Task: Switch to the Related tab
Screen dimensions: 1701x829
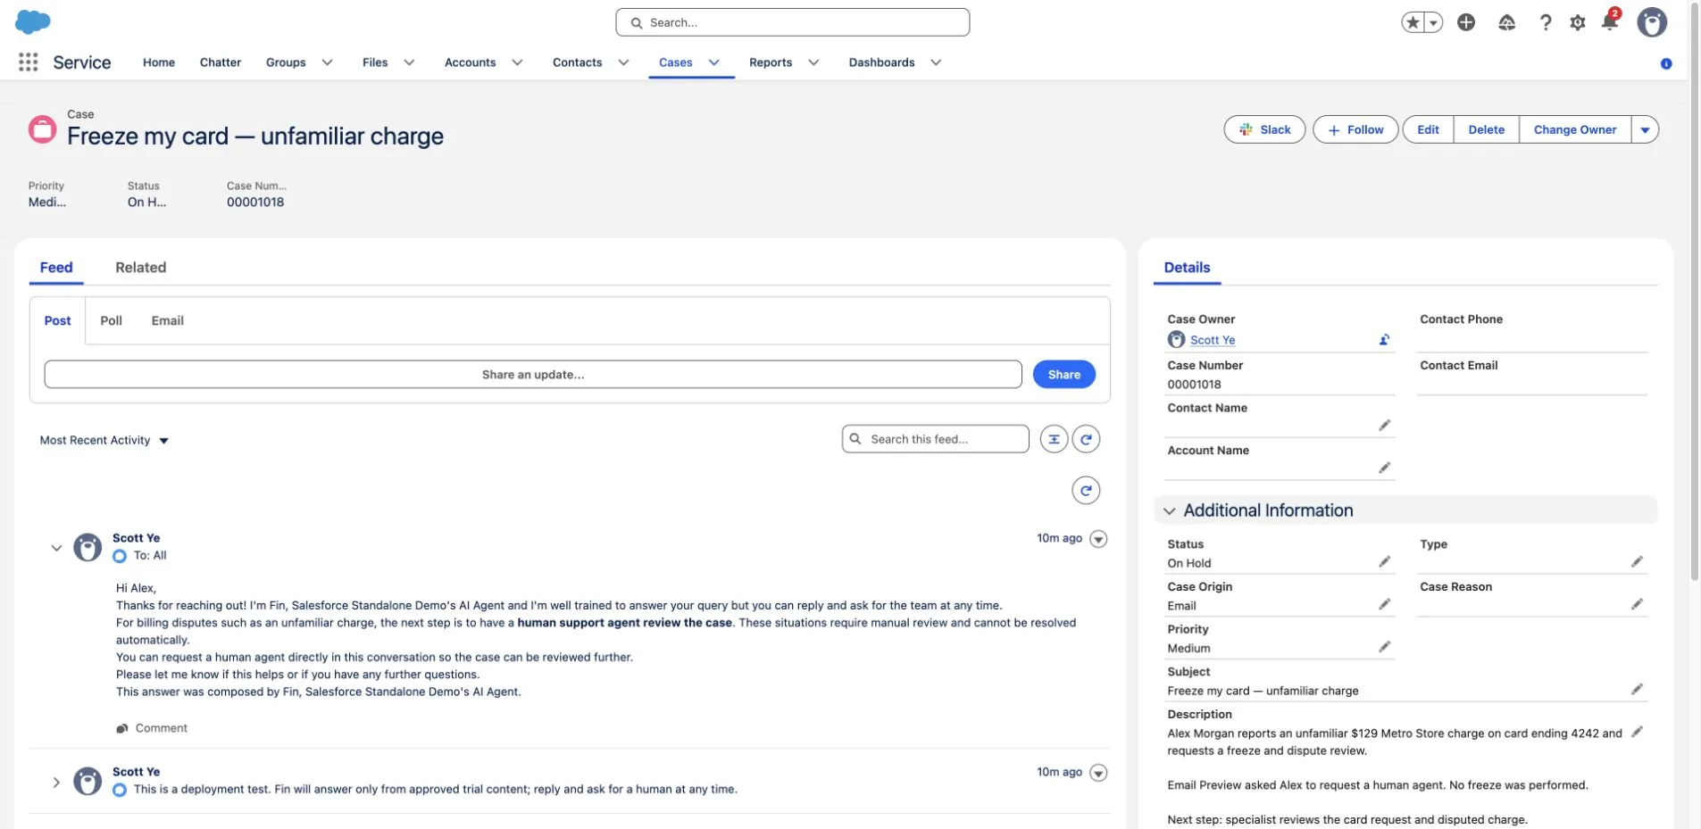Action: pos(140,268)
